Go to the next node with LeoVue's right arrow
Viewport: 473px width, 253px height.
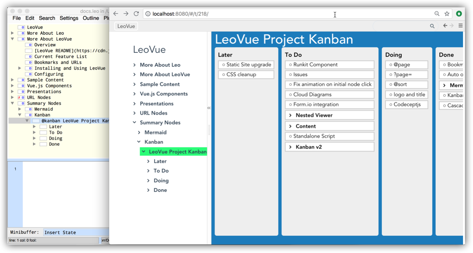coord(452,26)
